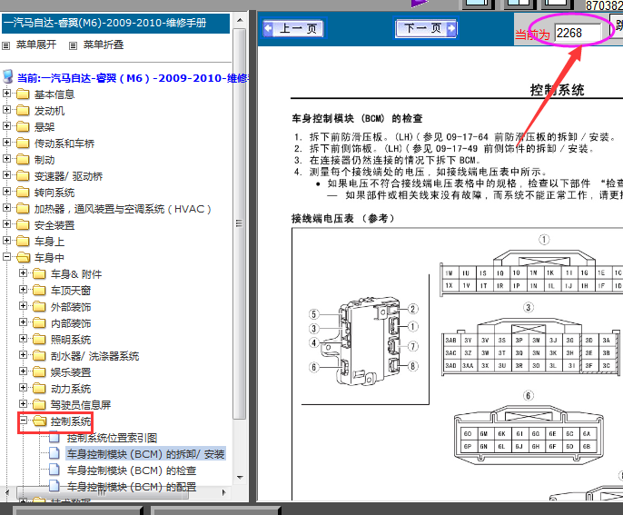Expand the 安全装置 node
This screenshot has width=623, height=515.
click(6, 224)
